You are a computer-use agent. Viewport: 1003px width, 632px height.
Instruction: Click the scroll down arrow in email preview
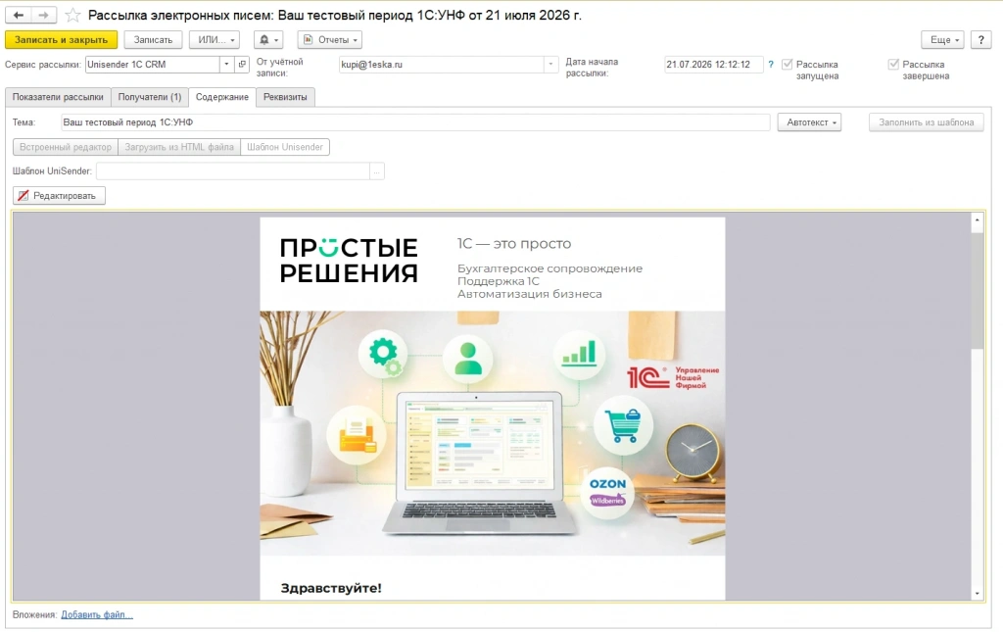coord(977,594)
